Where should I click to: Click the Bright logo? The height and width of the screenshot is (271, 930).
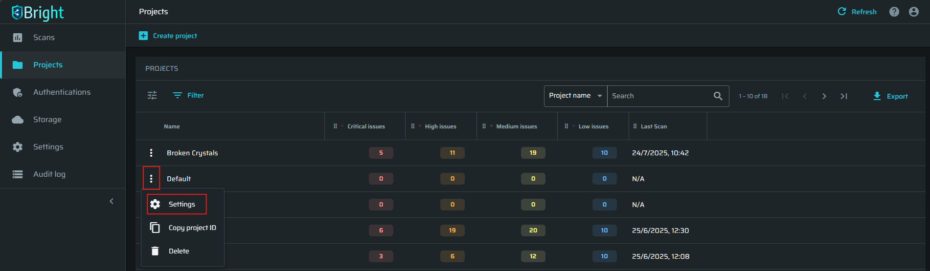point(38,12)
